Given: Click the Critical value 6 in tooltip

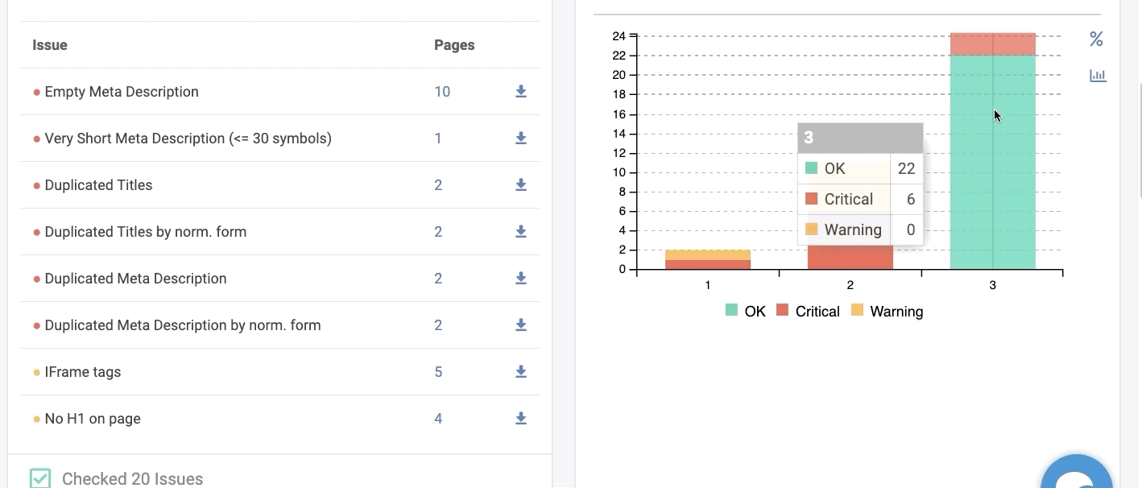Looking at the screenshot, I should click(911, 199).
